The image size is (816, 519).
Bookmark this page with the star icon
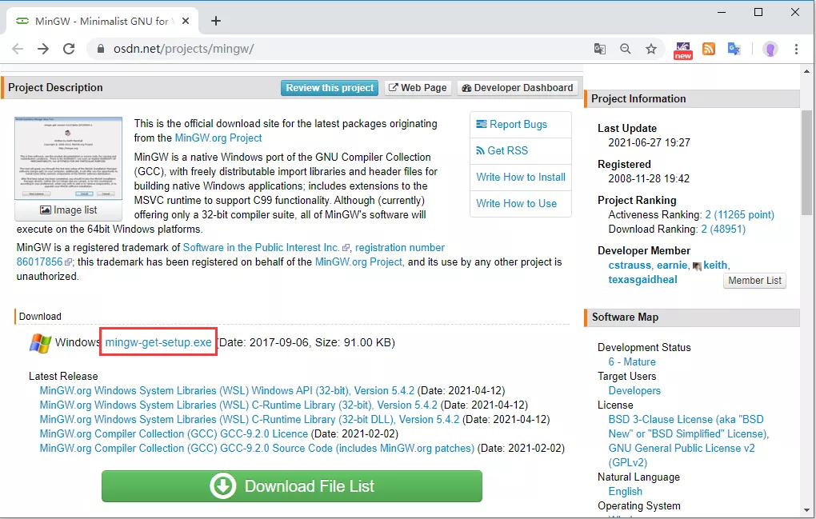(x=651, y=49)
